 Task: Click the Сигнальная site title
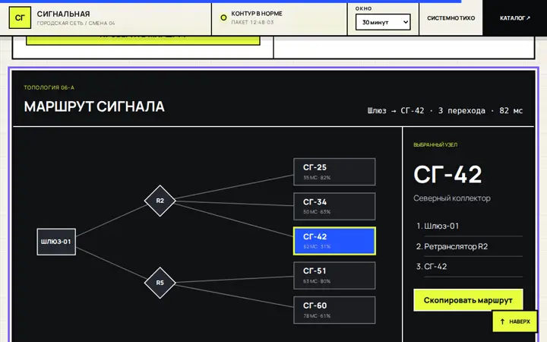64,14
